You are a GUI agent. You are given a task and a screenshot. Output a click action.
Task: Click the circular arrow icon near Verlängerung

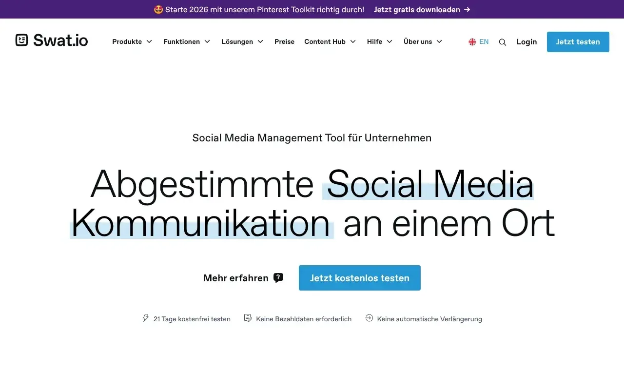[369, 318]
